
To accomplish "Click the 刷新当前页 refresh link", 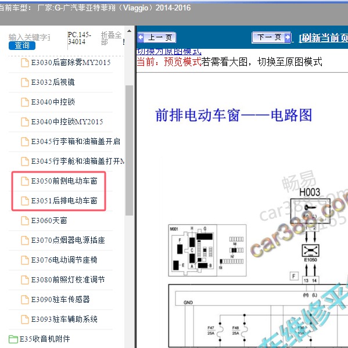I will [324, 38].
